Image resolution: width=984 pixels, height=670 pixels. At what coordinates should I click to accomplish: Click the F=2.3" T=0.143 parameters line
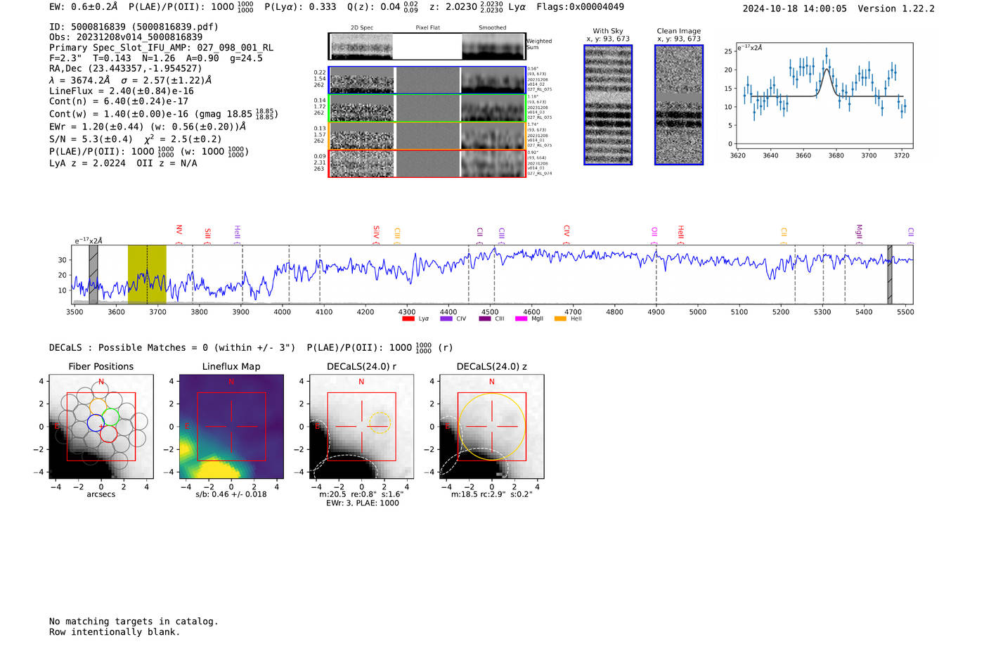pyautogui.click(x=156, y=58)
